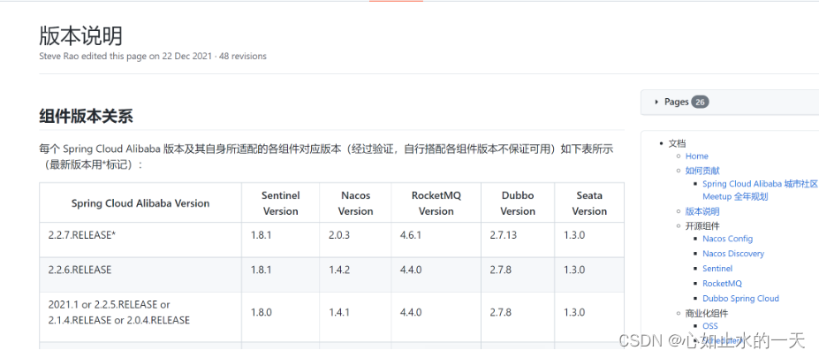The image size is (819, 358).
Task: Click the Seata Version column header
Action: [589, 203]
